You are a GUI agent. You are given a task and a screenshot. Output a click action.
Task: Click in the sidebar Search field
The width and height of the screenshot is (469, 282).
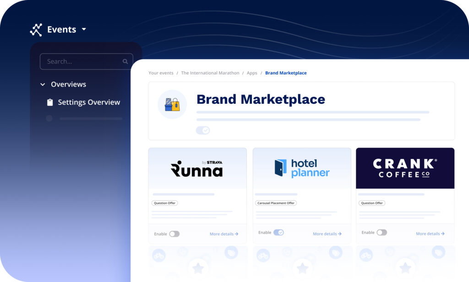click(x=80, y=61)
